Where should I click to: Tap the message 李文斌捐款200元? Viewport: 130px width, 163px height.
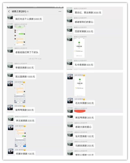point(25,121)
